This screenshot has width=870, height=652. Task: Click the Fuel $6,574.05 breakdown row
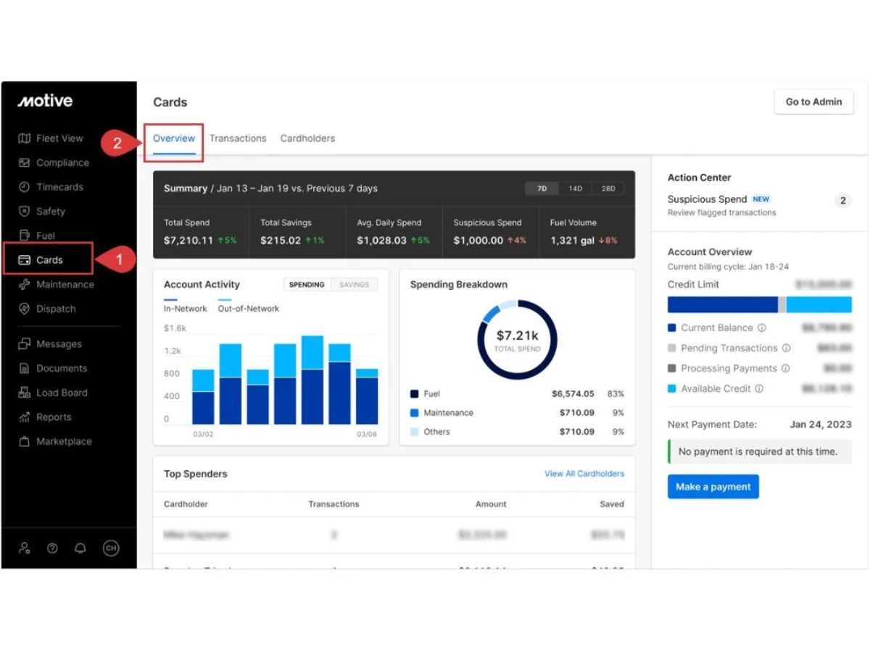click(517, 394)
